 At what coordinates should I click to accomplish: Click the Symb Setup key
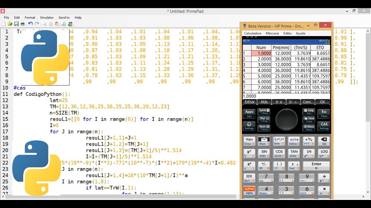[x=264, y=112]
